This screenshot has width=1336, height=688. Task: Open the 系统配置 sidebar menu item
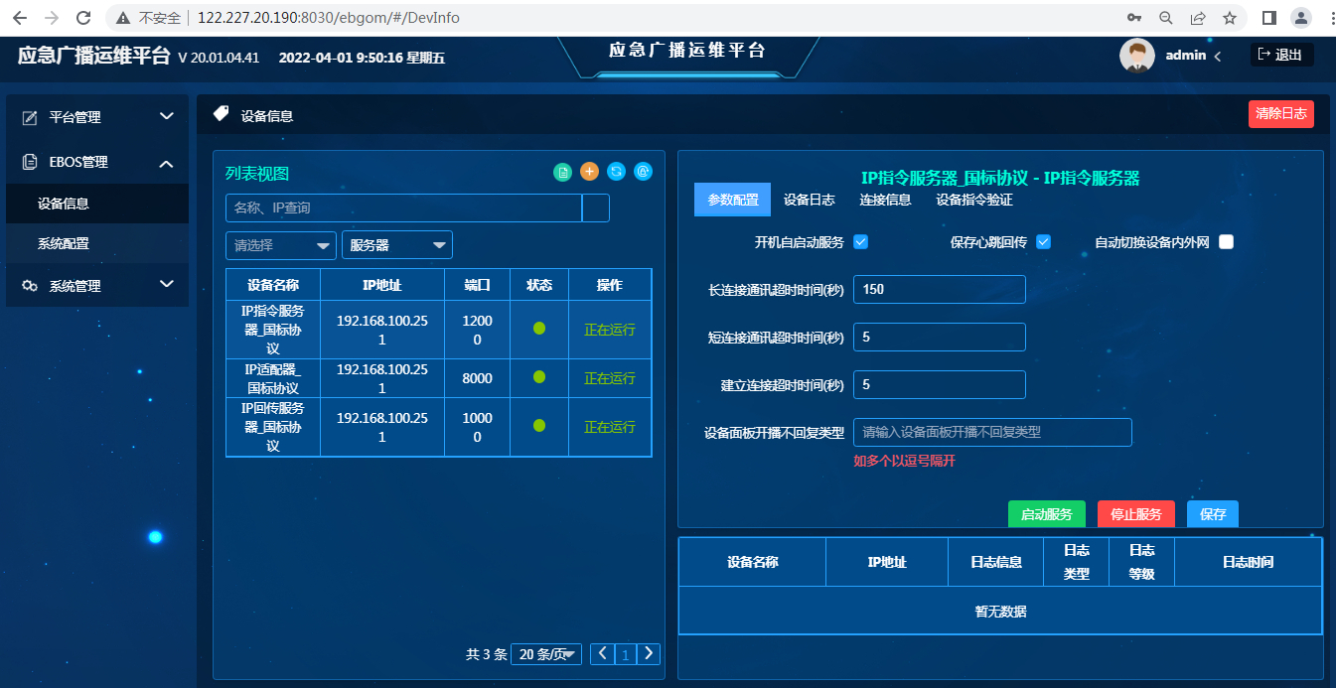[x=64, y=243]
